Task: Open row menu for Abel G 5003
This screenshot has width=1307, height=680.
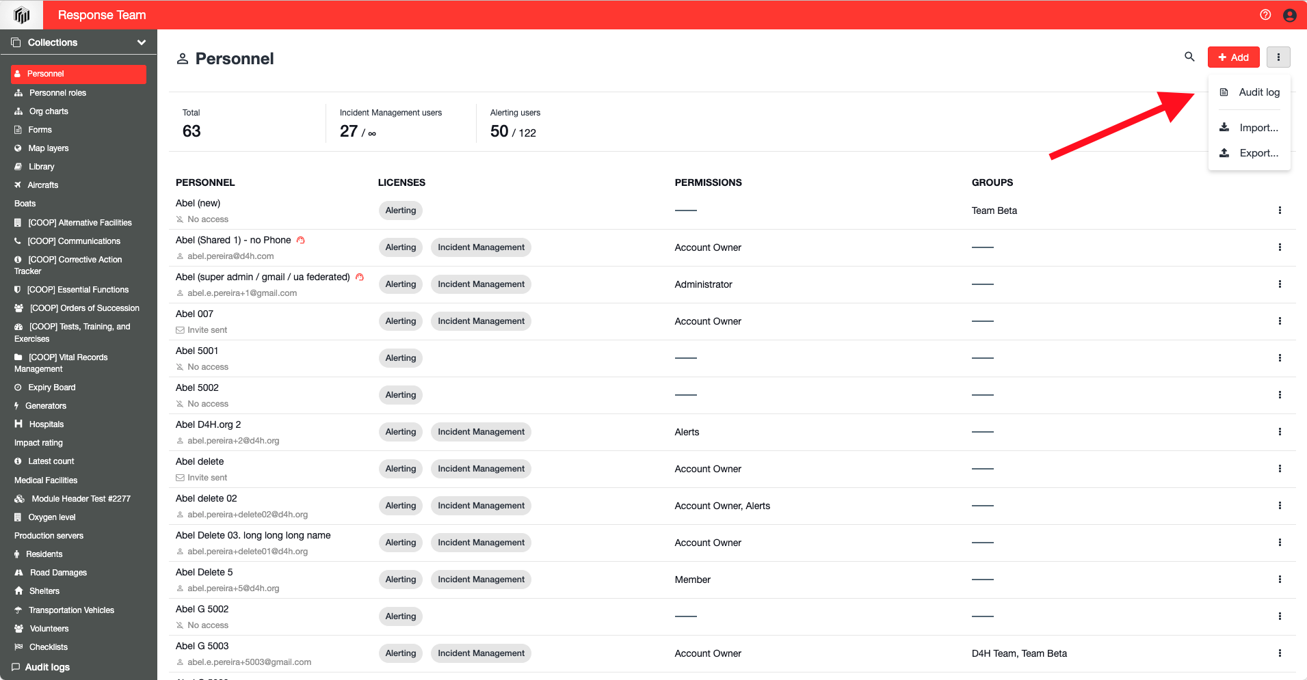Action: (1280, 653)
